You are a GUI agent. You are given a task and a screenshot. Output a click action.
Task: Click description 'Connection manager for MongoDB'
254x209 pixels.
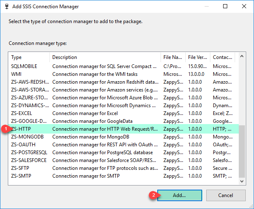(x=91, y=137)
